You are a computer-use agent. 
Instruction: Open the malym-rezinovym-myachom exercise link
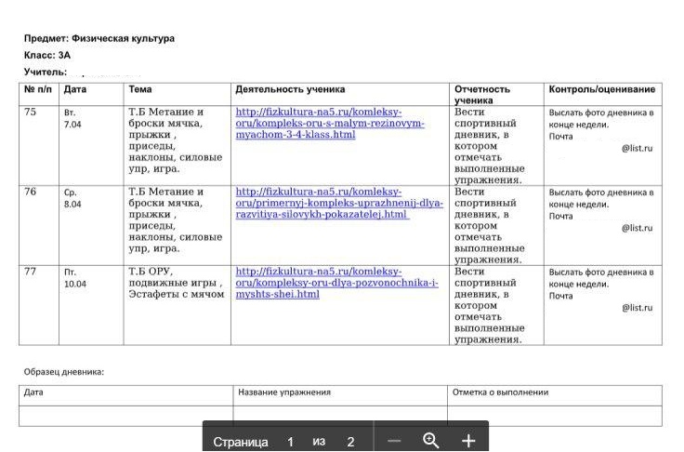[x=330, y=123]
